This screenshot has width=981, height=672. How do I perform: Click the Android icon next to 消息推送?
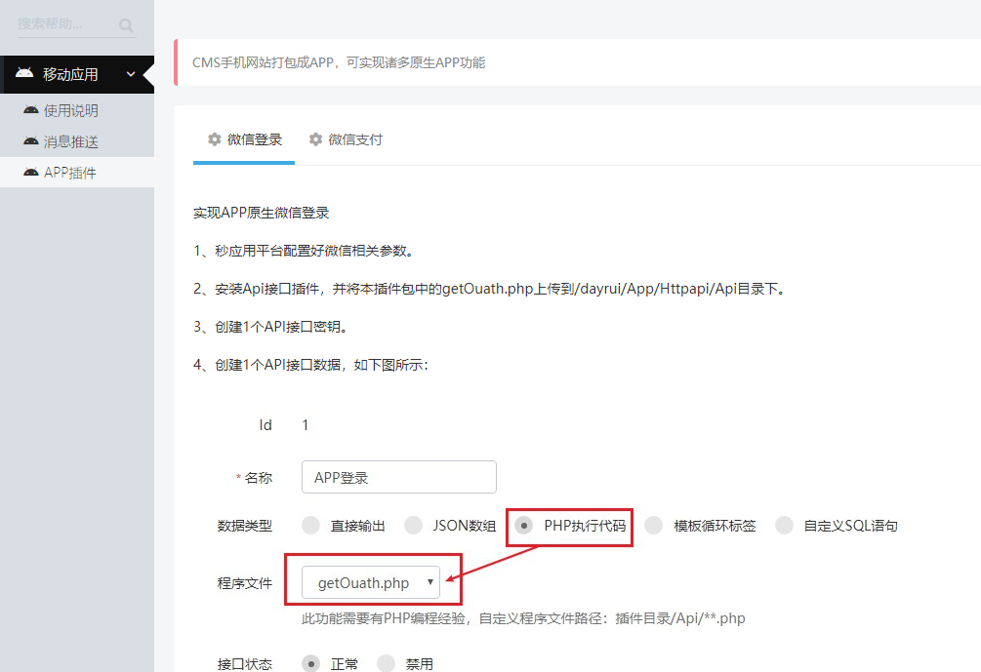click(x=30, y=141)
